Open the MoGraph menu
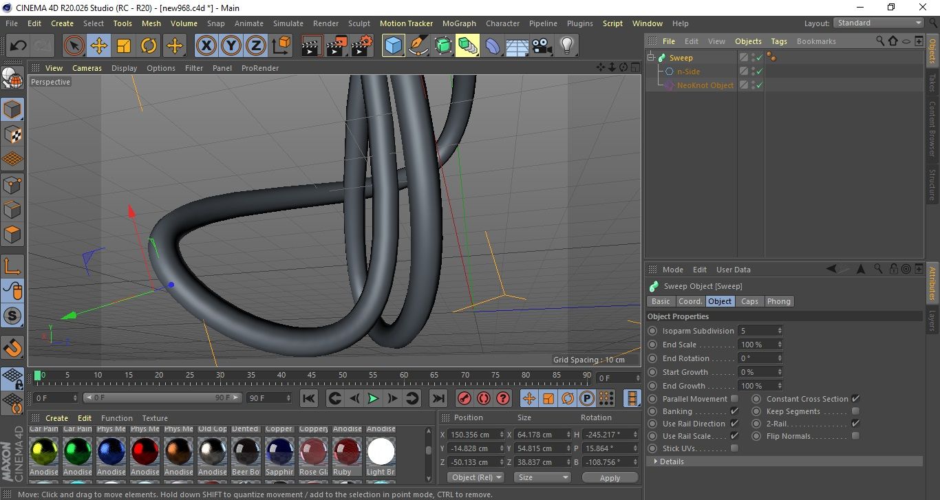The width and height of the screenshot is (940, 500). pos(459,23)
